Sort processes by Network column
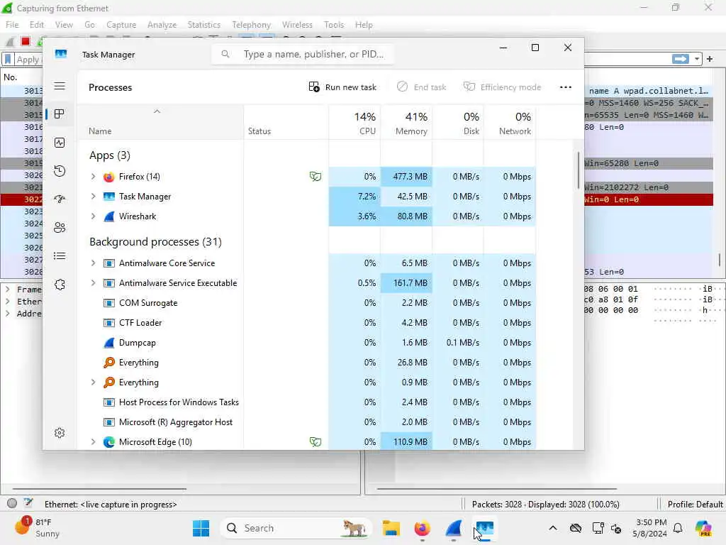Screen dimensions: 726x545 510,123
